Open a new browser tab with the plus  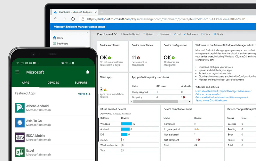click(x=102, y=12)
